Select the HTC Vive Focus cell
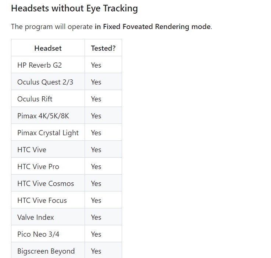Viewport: 271px width, 258px height. pos(48,201)
